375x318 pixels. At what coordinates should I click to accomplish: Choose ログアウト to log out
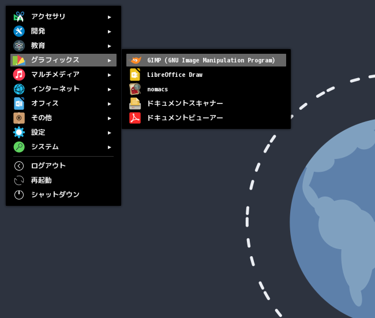click(63, 166)
